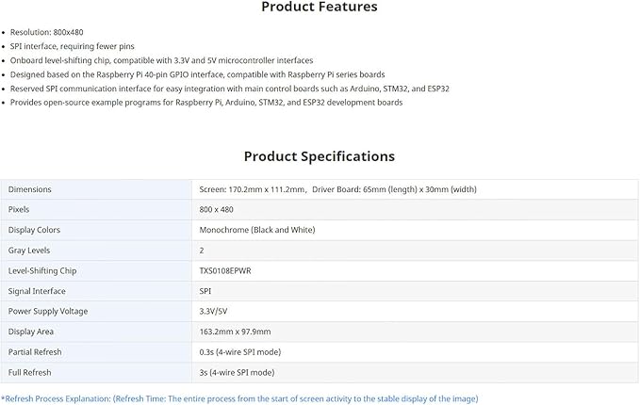640x405 pixels.
Task: Select the Partial Refresh 0.3s value
Action: (240, 352)
